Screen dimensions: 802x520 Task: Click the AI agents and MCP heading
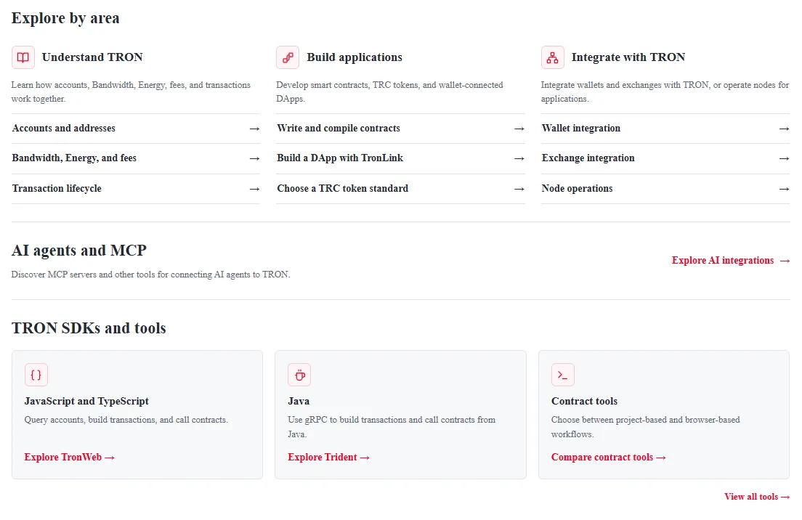pyautogui.click(x=78, y=251)
